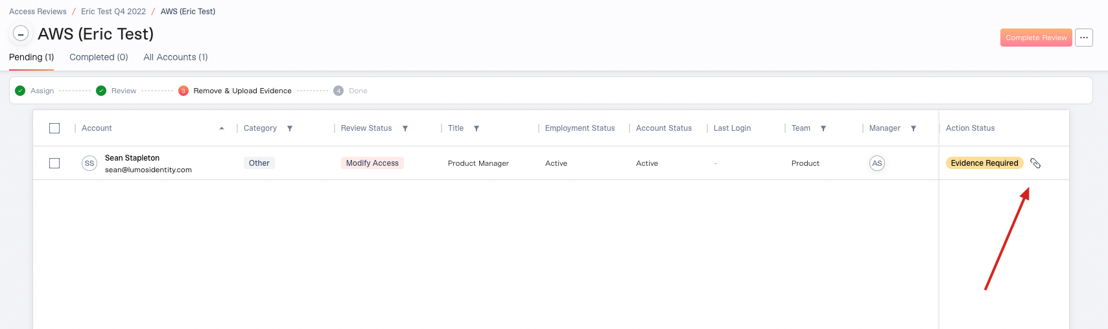Click the Evidence Required status badge
The width and height of the screenshot is (1108, 329).
(984, 163)
